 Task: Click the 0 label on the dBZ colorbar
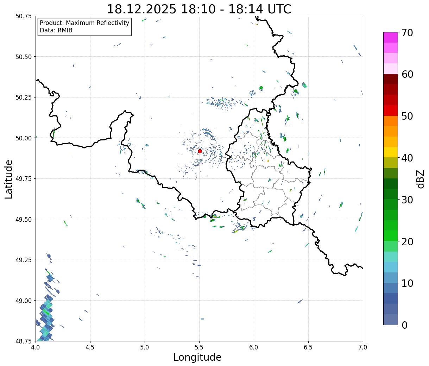point(404,325)
